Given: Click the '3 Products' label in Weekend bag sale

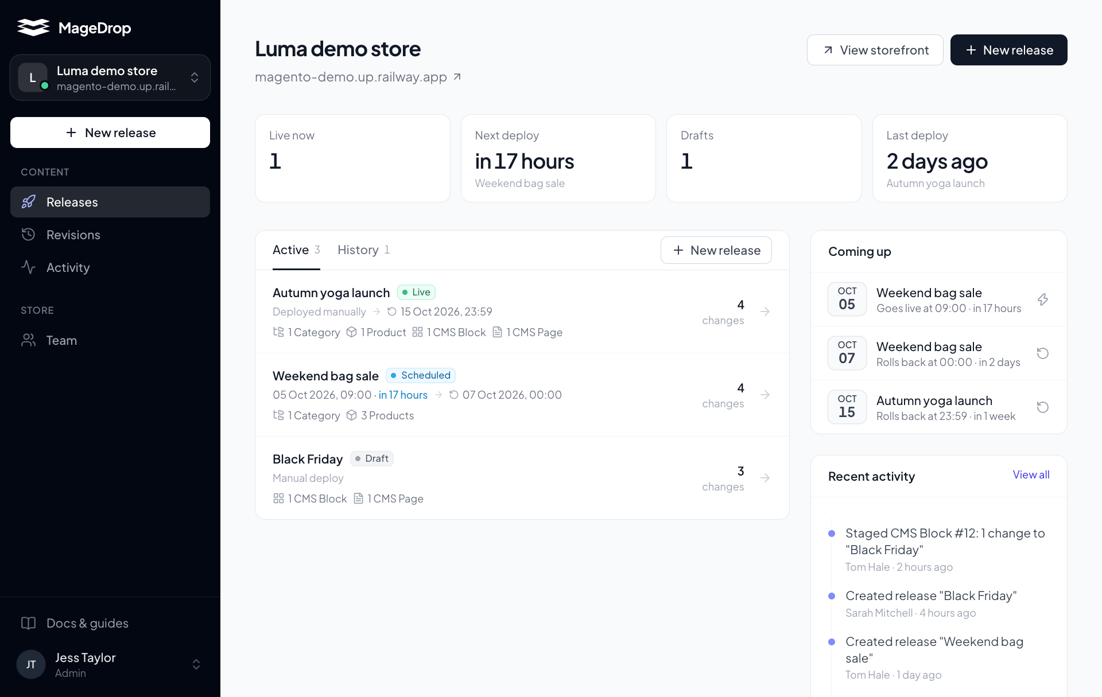Looking at the screenshot, I should [387, 415].
